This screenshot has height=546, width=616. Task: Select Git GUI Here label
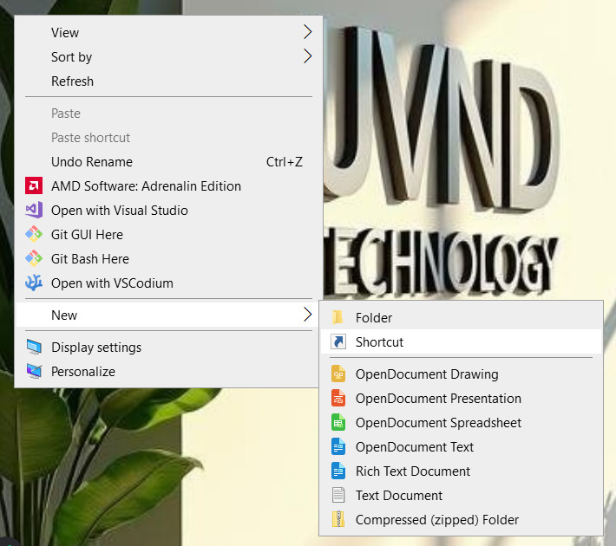point(87,235)
